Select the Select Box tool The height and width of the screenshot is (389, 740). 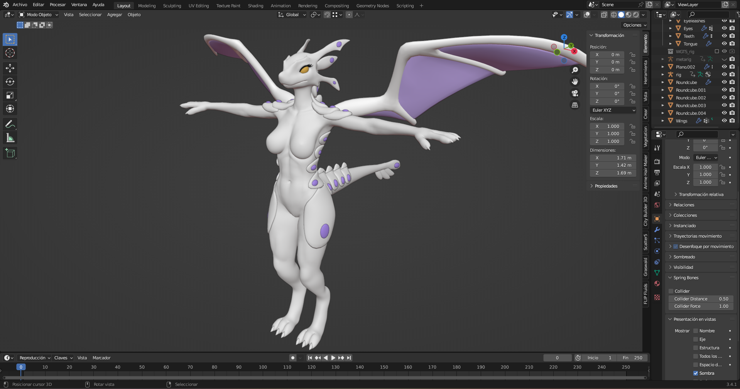point(10,39)
